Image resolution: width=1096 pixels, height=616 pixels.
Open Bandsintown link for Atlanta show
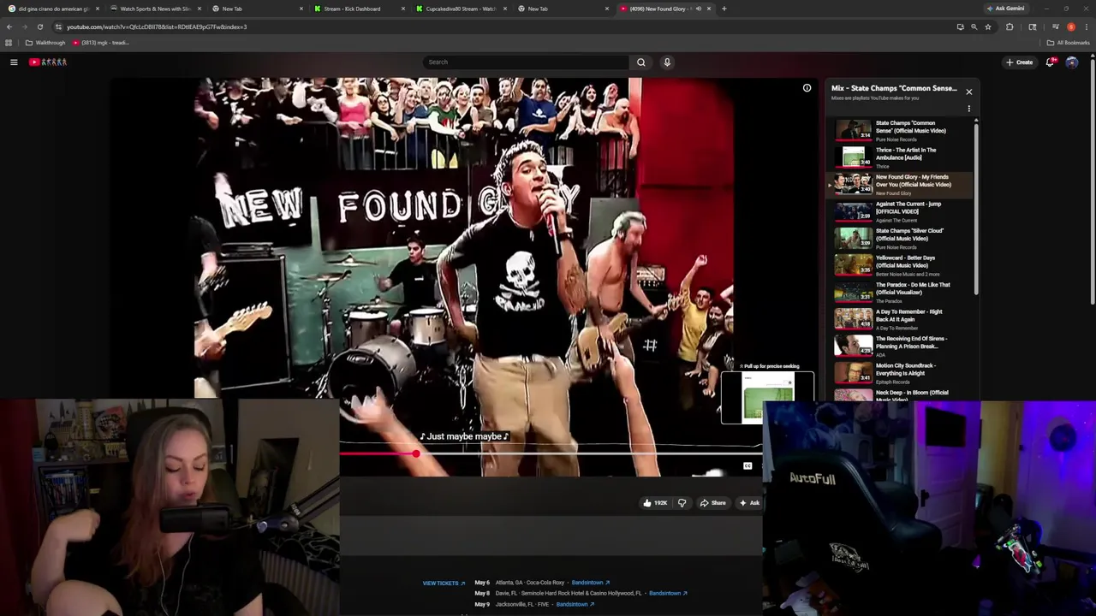(591, 583)
